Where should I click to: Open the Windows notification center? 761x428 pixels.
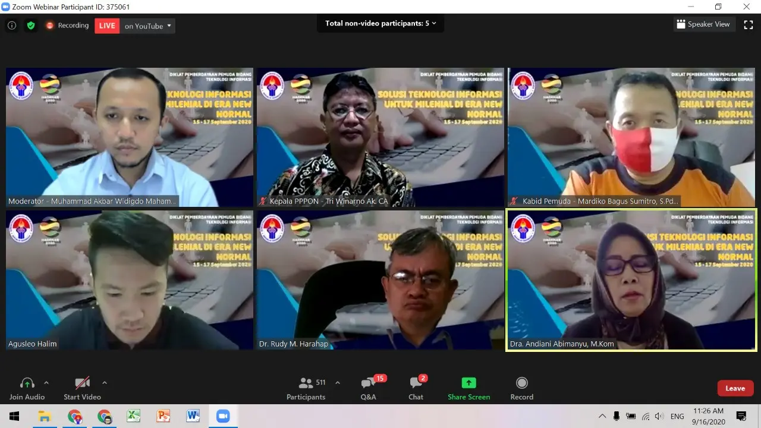(x=741, y=416)
